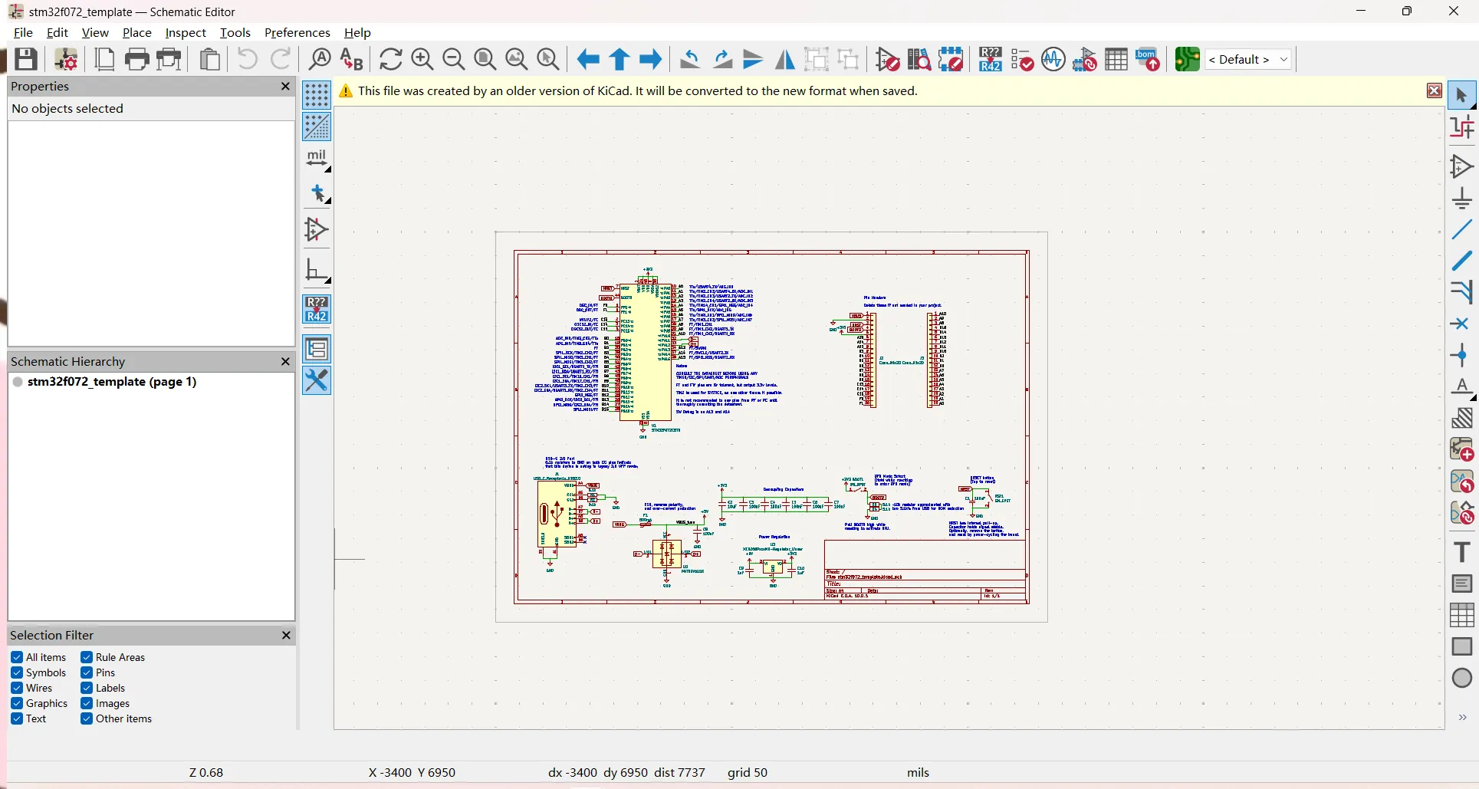Select the Add Bus tool
The width and height of the screenshot is (1479, 789).
(1462, 261)
